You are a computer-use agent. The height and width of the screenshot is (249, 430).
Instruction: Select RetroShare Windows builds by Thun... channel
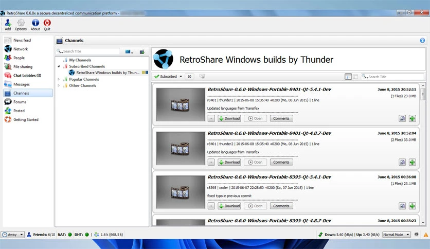pyautogui.click(x=108, y=73)
